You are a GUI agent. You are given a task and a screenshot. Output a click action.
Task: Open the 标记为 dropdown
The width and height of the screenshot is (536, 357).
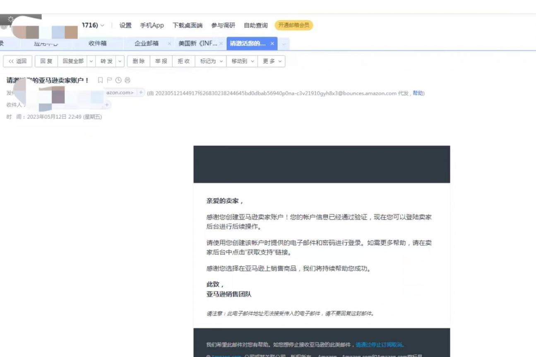(211, 61)
